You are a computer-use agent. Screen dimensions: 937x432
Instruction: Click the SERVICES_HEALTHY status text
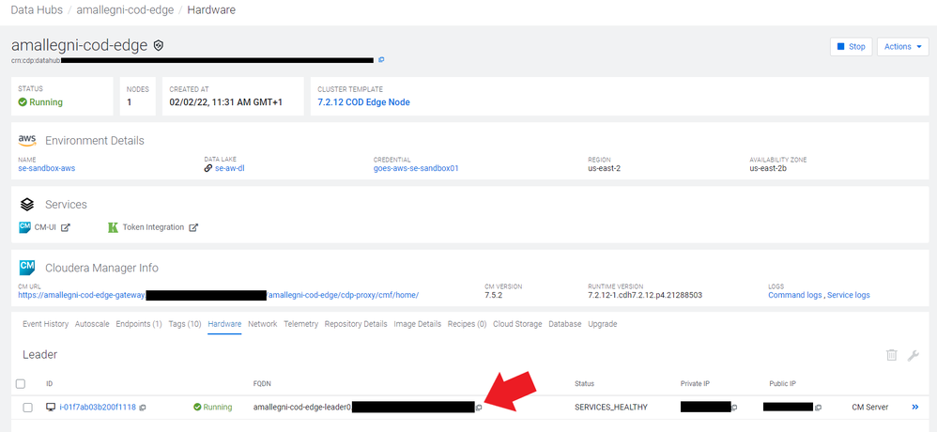click(x=610, y=408)
